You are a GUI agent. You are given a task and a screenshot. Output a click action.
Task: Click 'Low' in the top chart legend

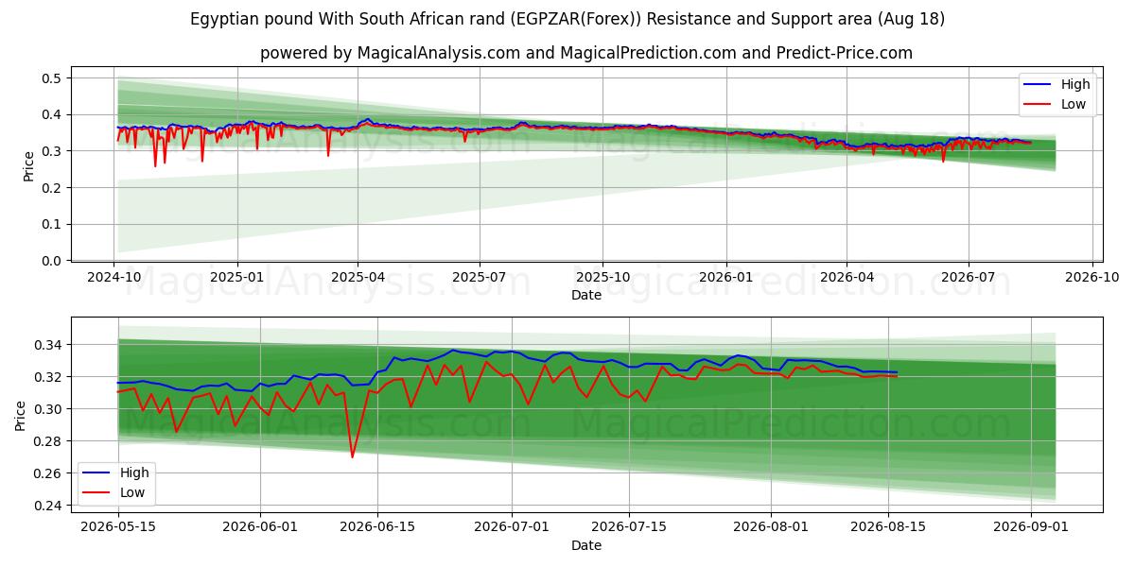click(x=1073, y=104)
